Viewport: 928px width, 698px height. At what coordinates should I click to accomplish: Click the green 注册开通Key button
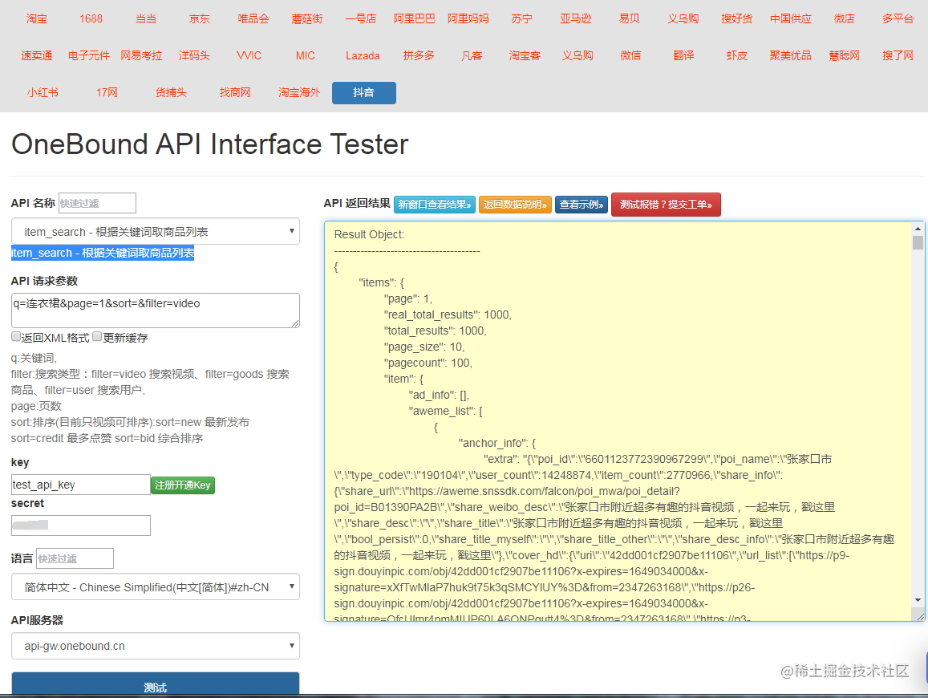182,485
